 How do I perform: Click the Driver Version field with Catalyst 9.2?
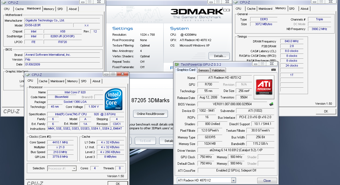[x=236, y=150]
